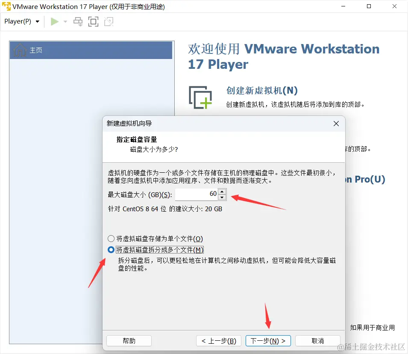Go back with 上一步(B) button

point(219,341)
